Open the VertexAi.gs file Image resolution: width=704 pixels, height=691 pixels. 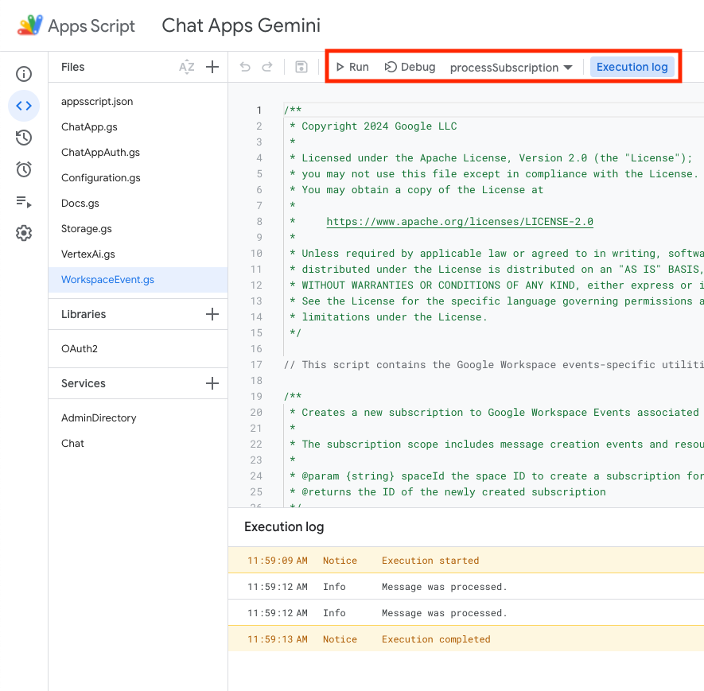[x=88, y=254]
